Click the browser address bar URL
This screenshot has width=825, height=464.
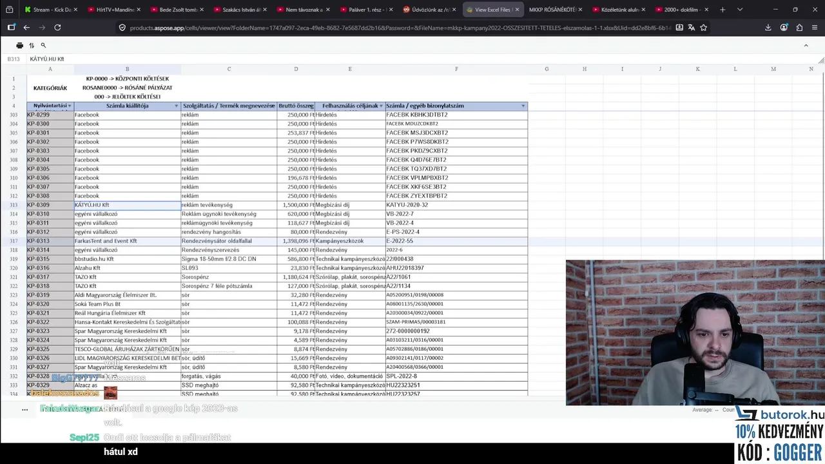(400, 28)
